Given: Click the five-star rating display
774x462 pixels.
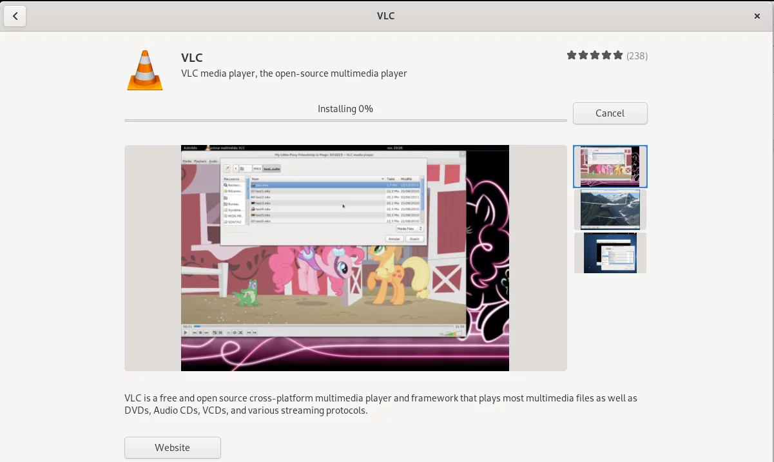Looking at the screenshot, I should 595,55.
